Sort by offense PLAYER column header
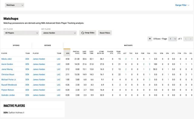This screenshot has width=194, height=119. [x=4, y=53]
